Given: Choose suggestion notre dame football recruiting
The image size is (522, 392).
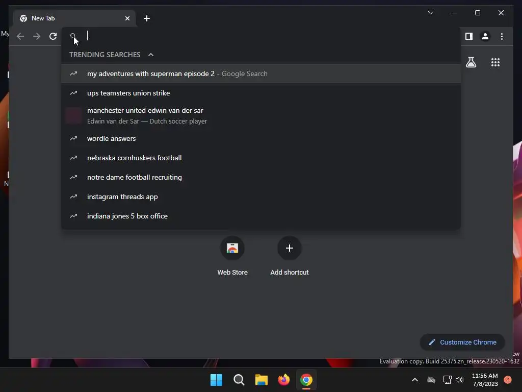Looking at the screenshot, I should [x=261, y=177].
